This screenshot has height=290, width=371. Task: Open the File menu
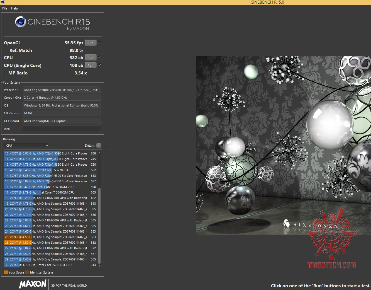(x=5, y=8)
